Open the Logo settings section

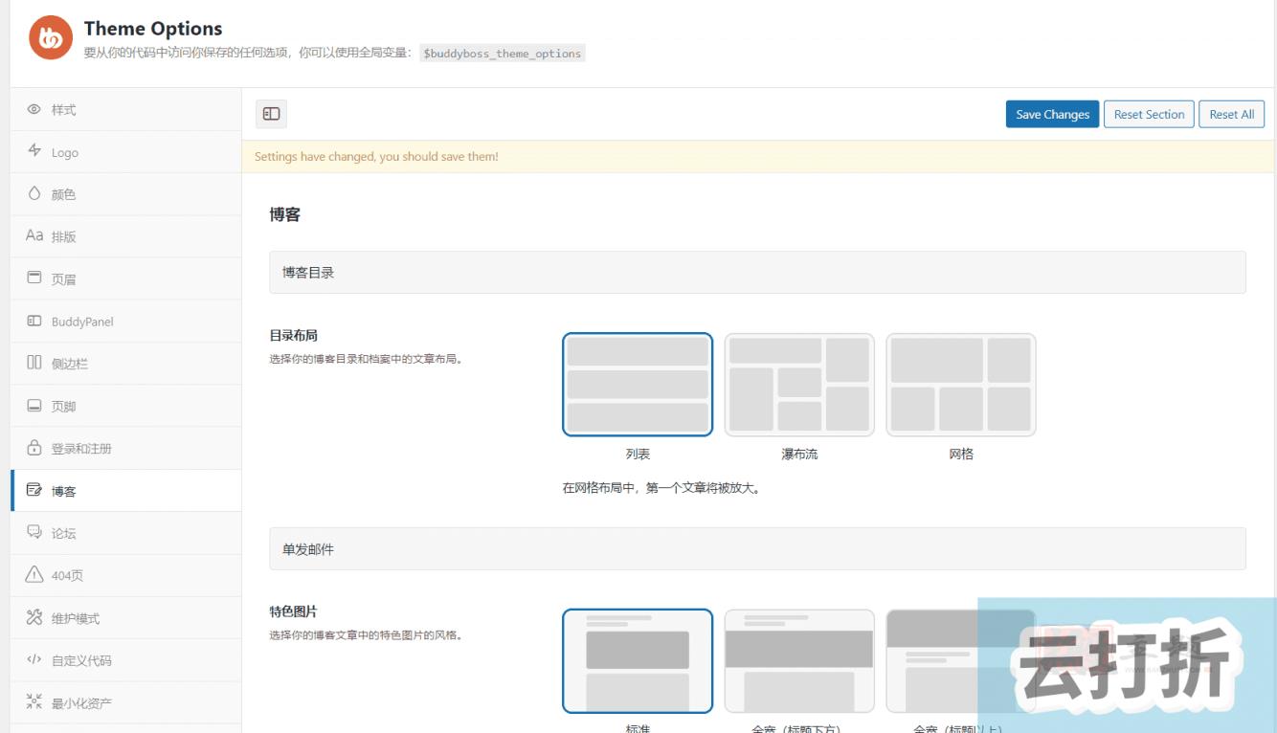(125, 152)
